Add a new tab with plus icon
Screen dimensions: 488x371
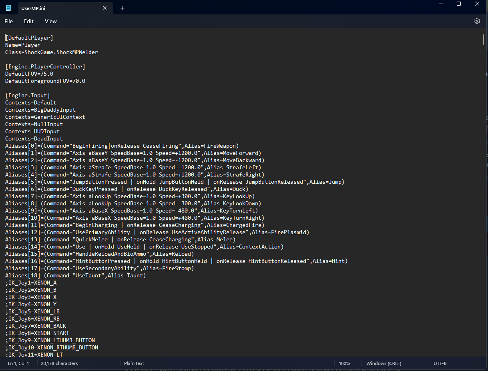(122, 8)
